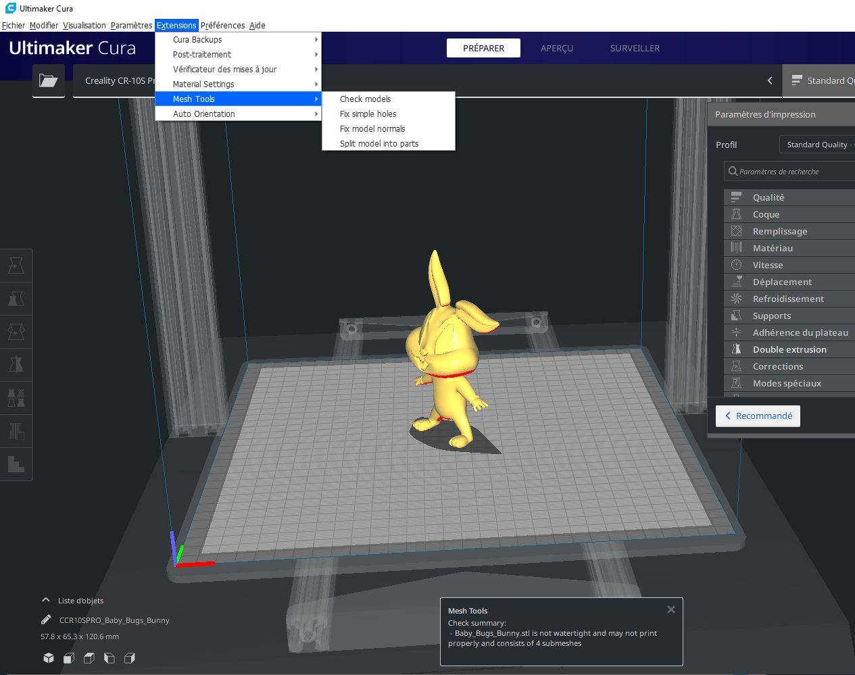Click the CCR10SPRO_Baby_Bugs_Bunny job name
Viewport: 855px width, 675px height.
tap(114, 620)
